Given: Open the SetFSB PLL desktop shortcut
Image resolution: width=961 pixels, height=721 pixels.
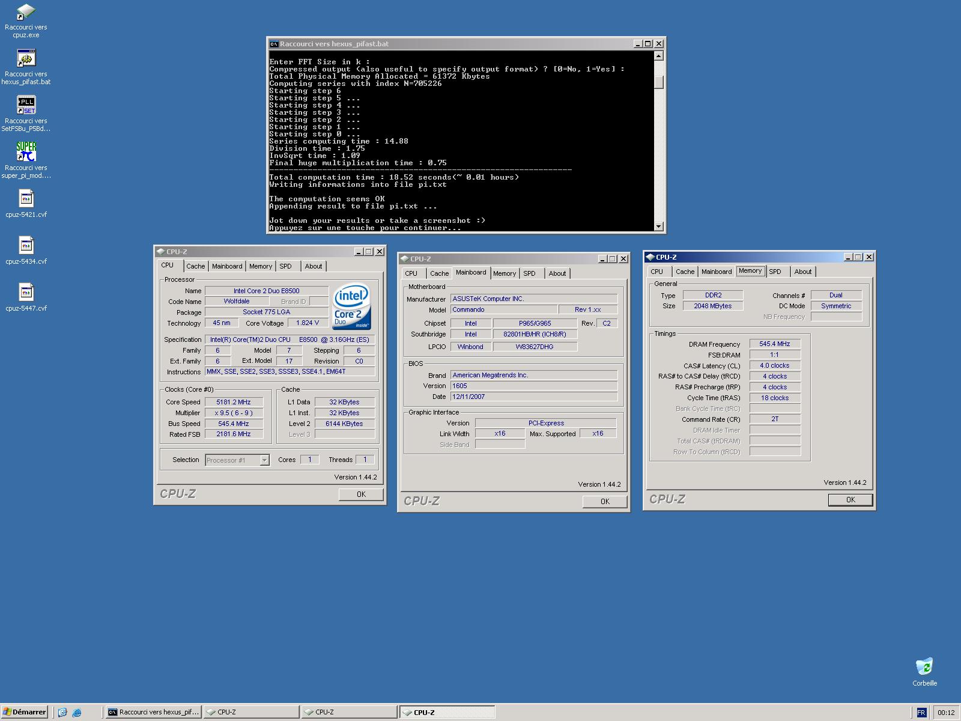Looking at the screenshot, I should click(26, 114).
